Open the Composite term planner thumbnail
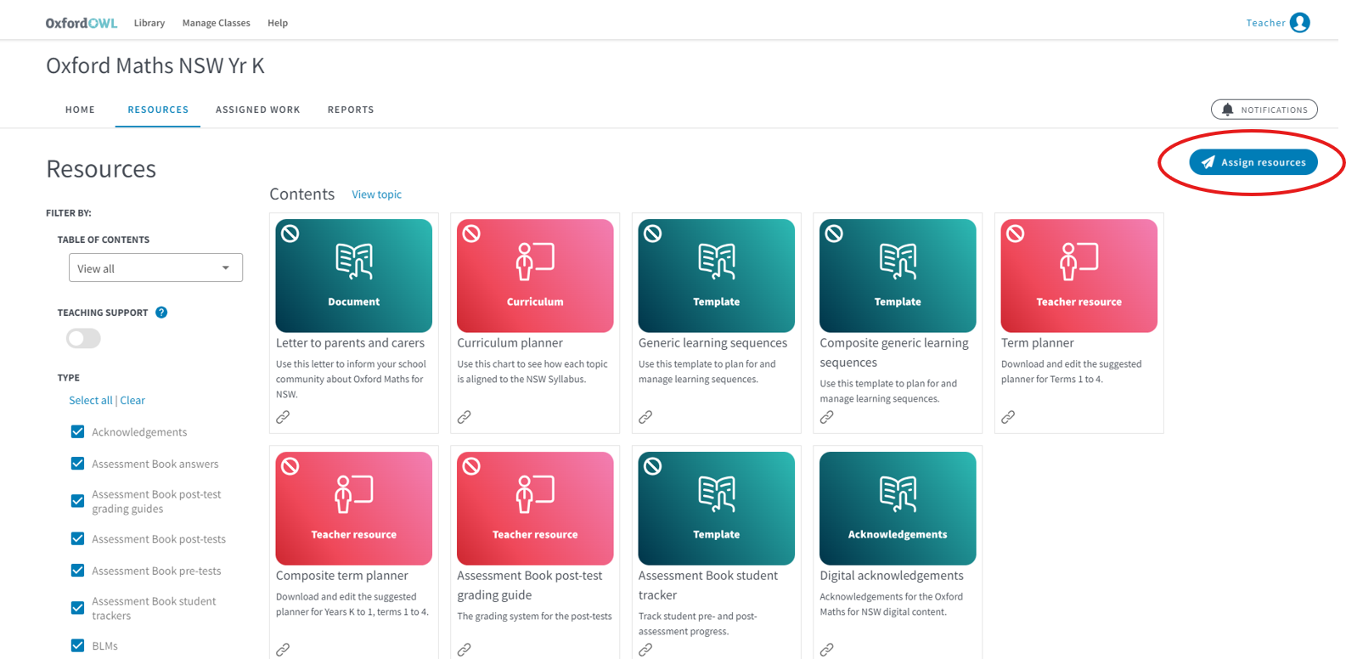The height and width of the screenshot is (659, 1346). pos(353,509)
